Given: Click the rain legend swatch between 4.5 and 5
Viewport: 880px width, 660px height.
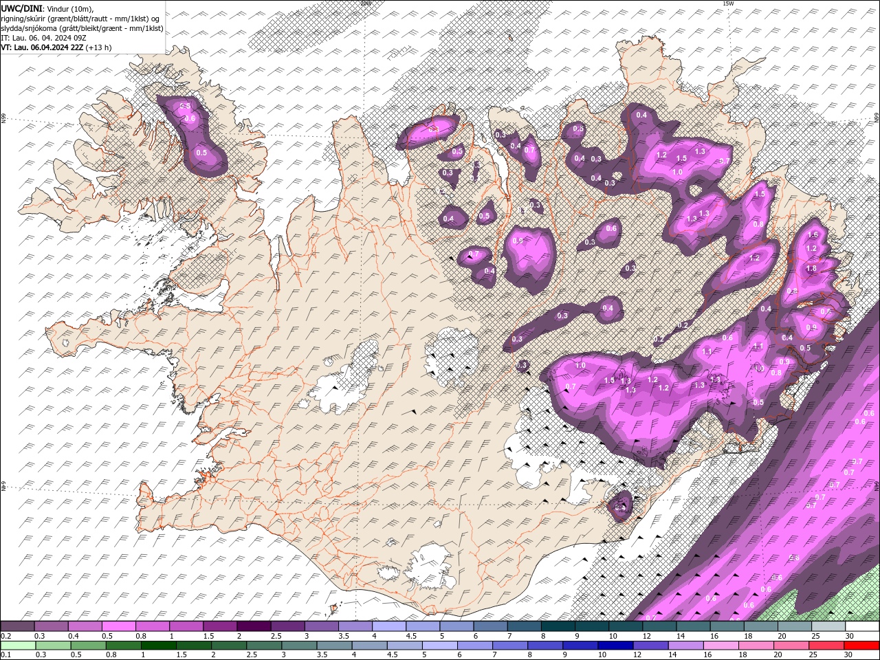Looking at the screenshot, I should [x=406, y=645].
